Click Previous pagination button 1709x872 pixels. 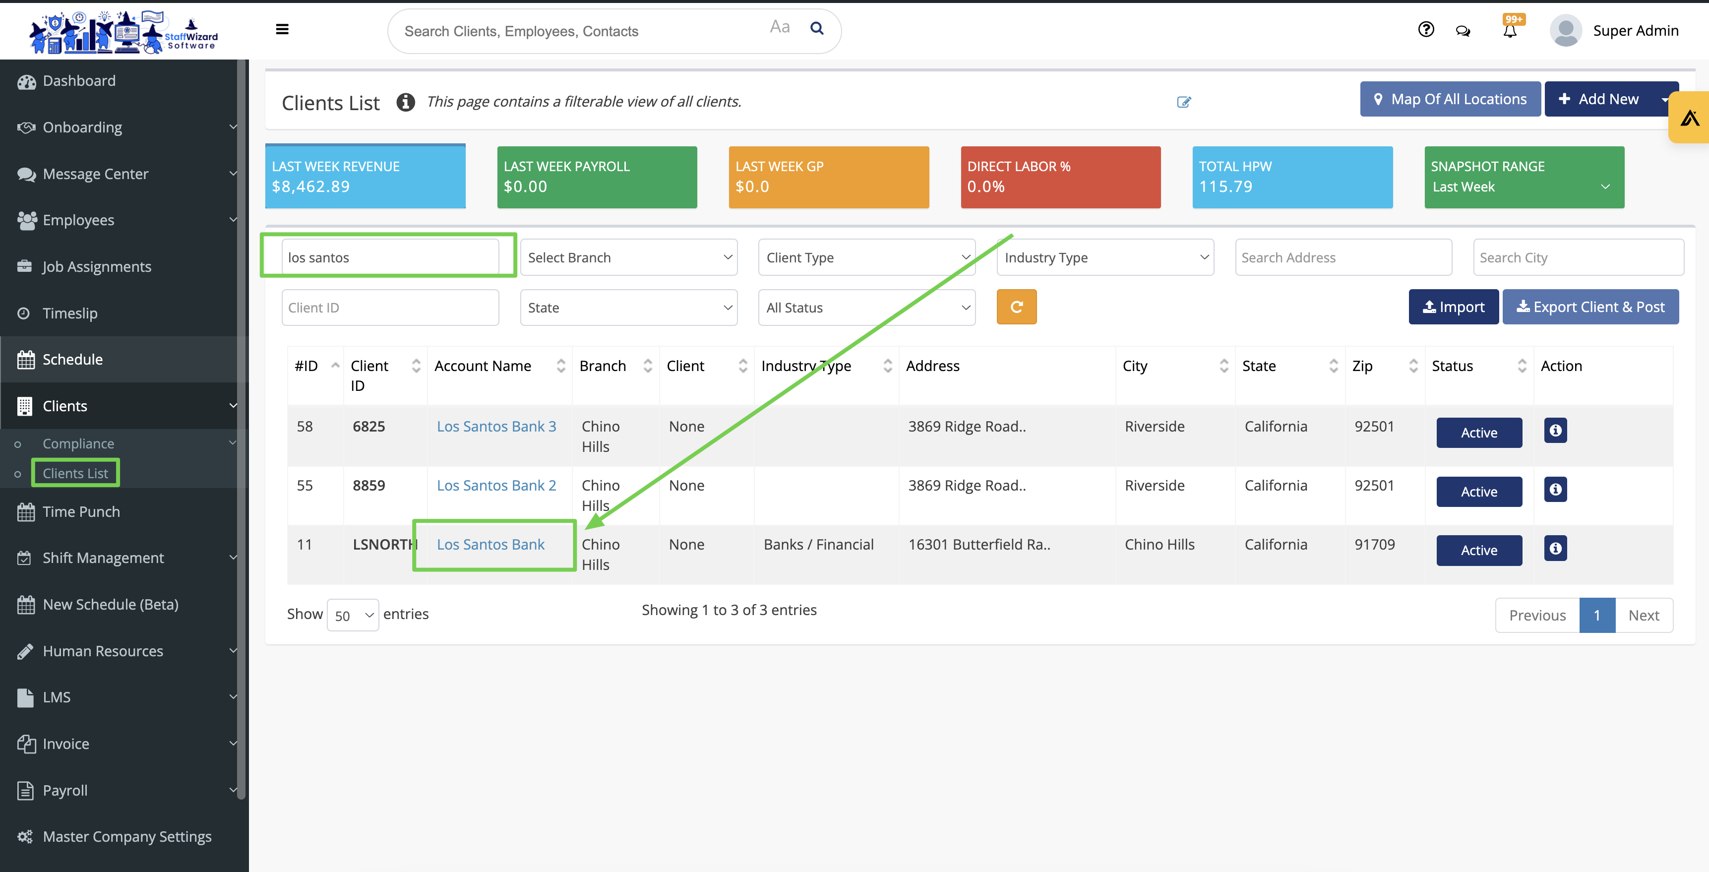pos(1537,615)
